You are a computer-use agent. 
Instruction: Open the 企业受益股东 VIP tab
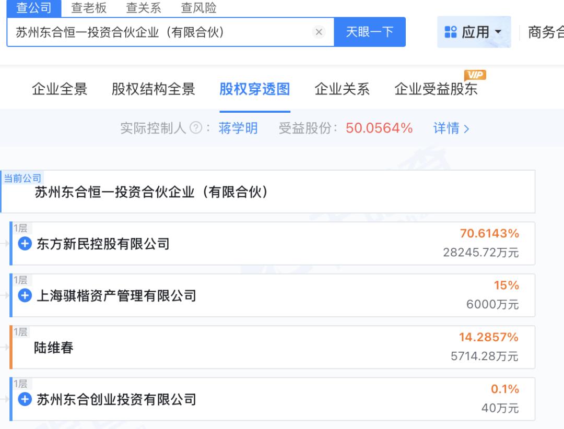point(436,89)
